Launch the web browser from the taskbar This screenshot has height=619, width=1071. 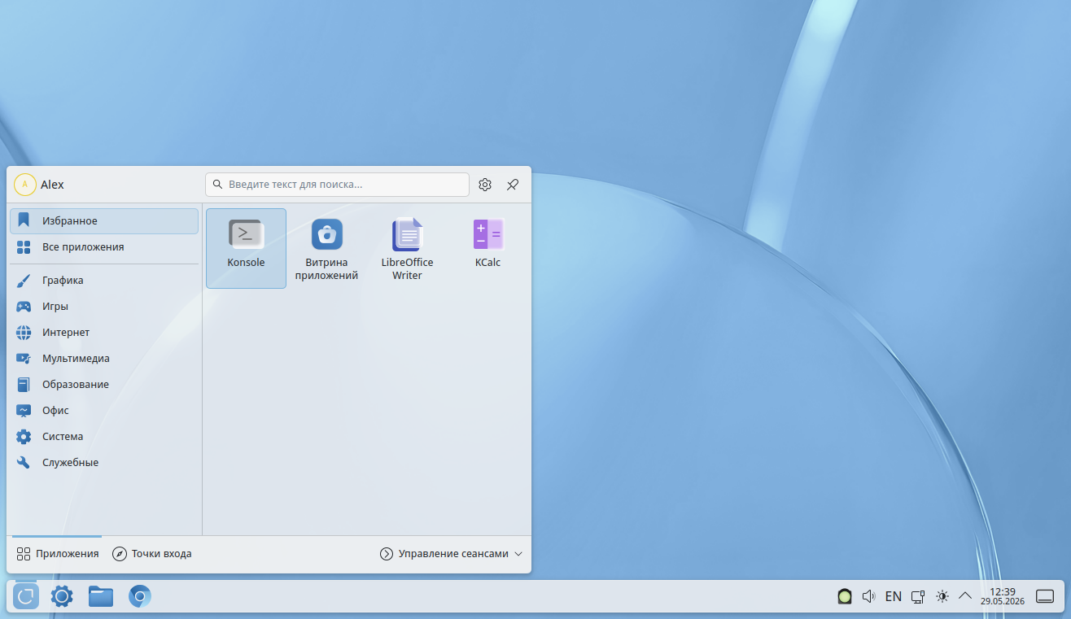pos(140,596)
